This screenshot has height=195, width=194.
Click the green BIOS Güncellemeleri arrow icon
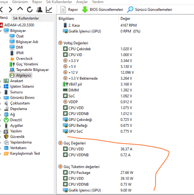tap(85, 10)
